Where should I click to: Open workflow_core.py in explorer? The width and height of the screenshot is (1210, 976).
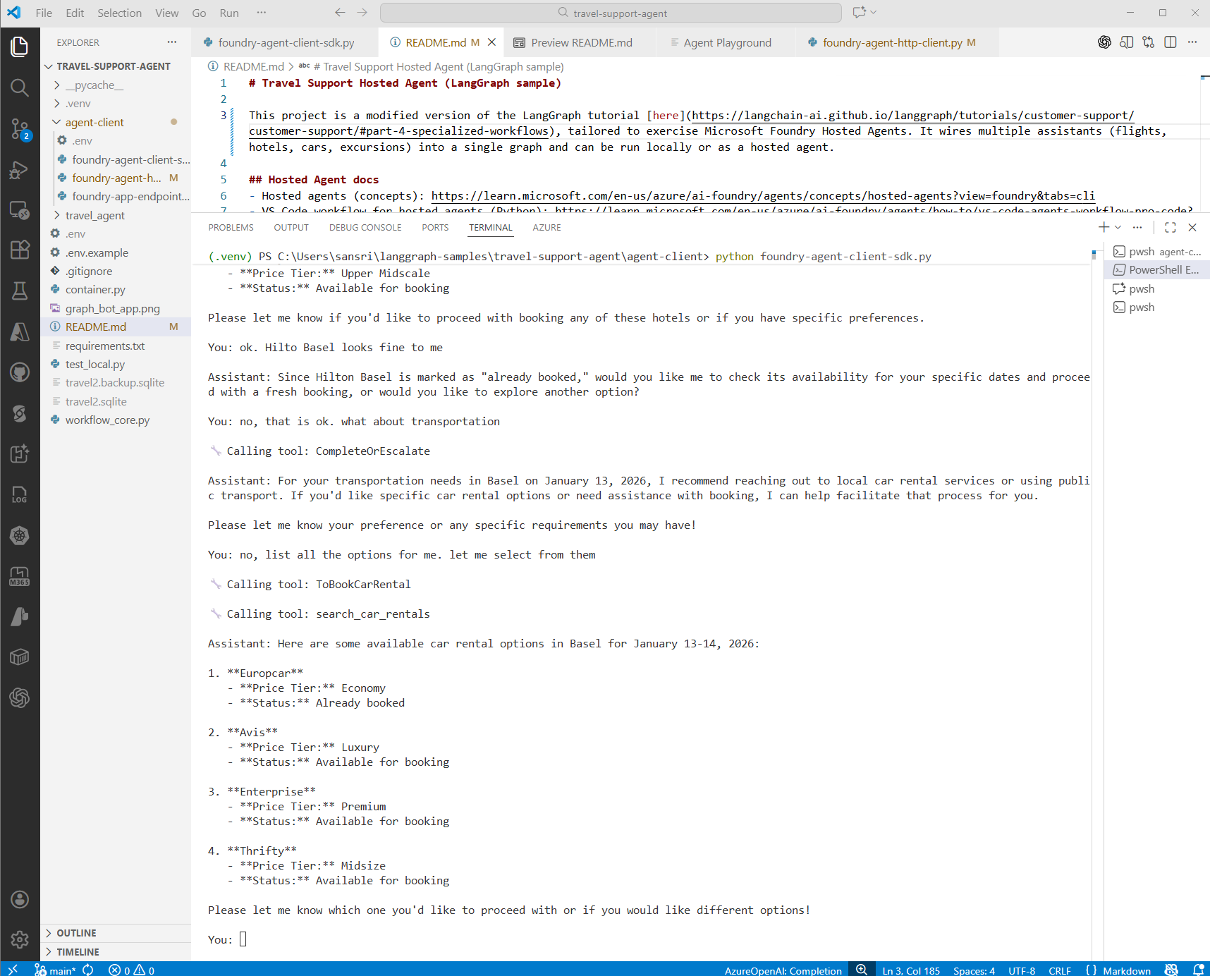point(107,420)
